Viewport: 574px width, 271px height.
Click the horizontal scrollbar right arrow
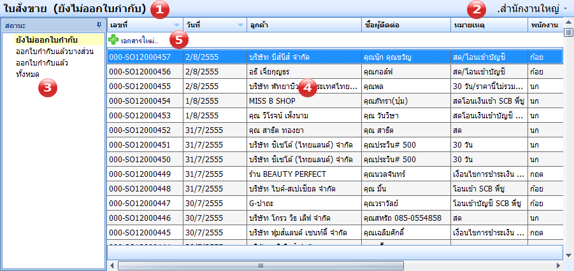tap(558, 265)
